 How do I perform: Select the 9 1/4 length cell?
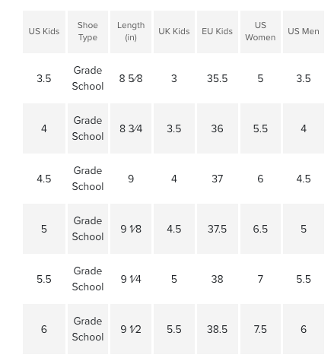click(x=131, y=279)
